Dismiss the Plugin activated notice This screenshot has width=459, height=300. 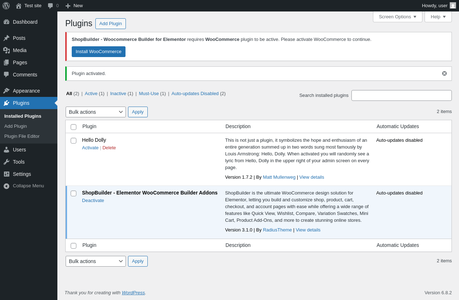(x=444, y=73)
